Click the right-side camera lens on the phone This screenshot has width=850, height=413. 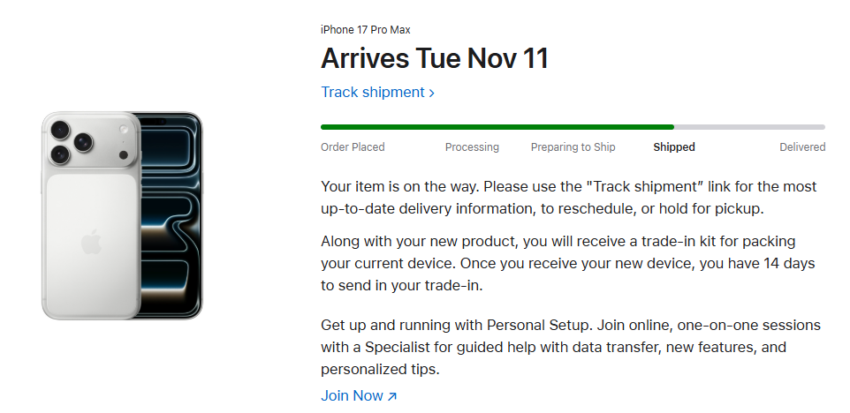click(84, 141)
